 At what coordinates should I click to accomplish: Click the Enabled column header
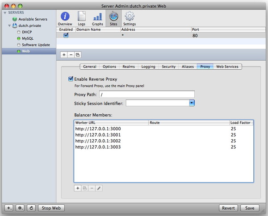pyautogui.click(x=66, y=29)
